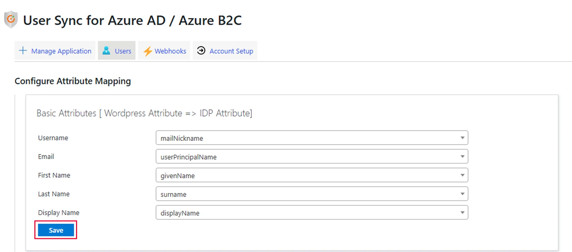The width and height of the screenshot is (572, 252).
Task: Click the Last Name field label
Action: (x=54, y=194)
